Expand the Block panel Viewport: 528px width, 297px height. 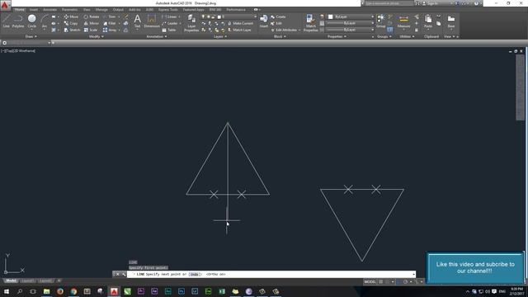[x=280, y=36]
